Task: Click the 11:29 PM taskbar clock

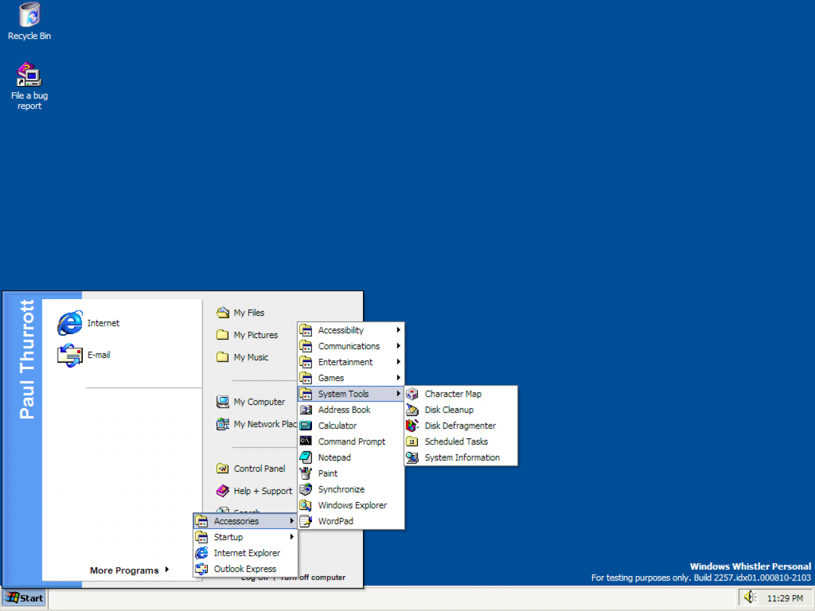Action: (x=785, y=598)
